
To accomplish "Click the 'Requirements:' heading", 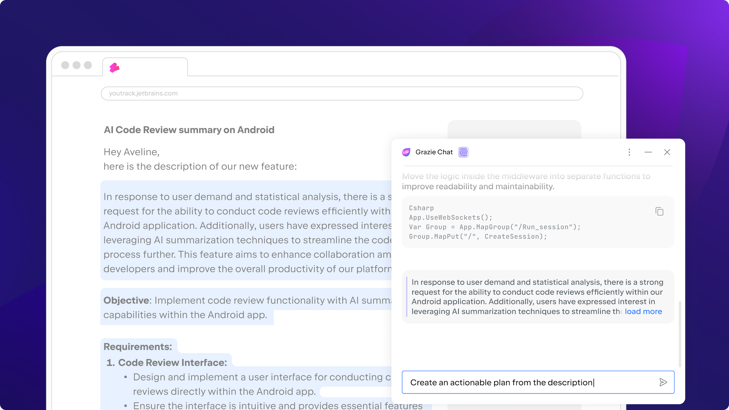I will pos(137,347).
